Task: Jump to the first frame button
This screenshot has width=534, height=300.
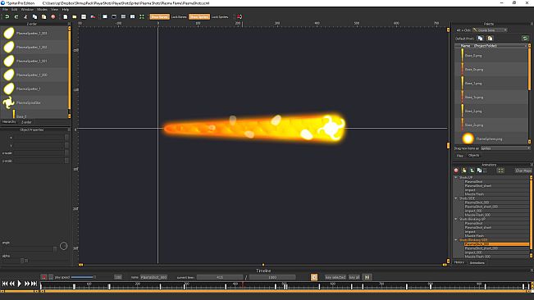Action: [5, 284]
